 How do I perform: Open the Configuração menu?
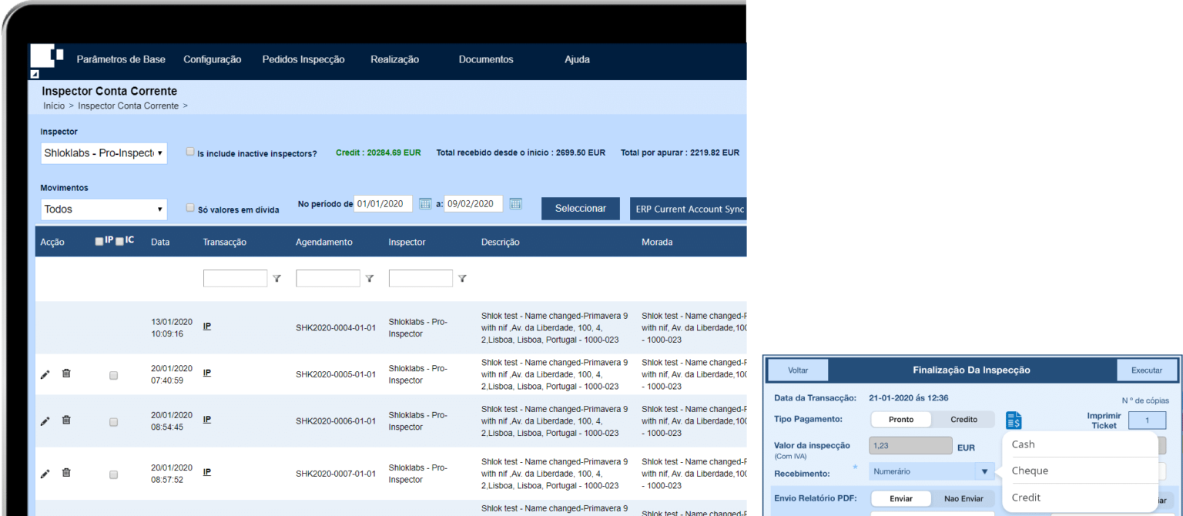(212, 59)
